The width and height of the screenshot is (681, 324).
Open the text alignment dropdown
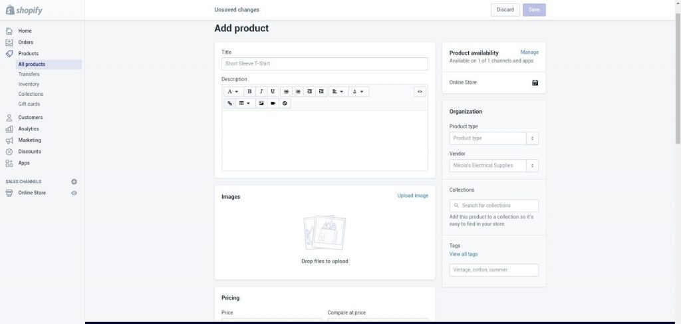[338, 92]
